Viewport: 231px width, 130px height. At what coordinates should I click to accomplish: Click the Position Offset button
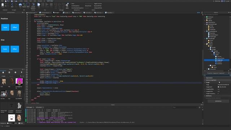click(15, 27)
